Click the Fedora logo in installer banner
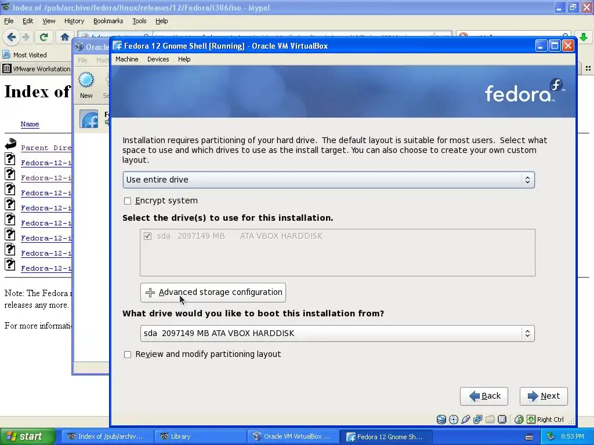Screen dimensions: 594x445 click(x=525, y=90)
